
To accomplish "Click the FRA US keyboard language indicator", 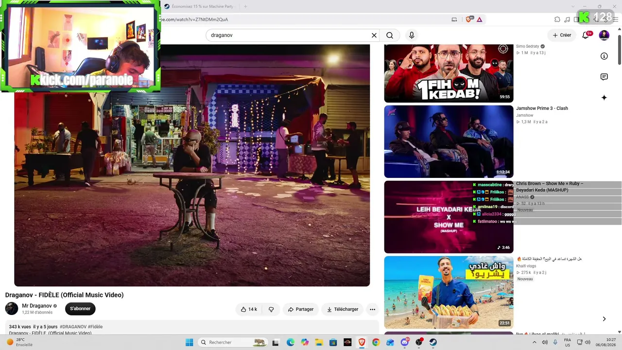I will coord(567,342).
